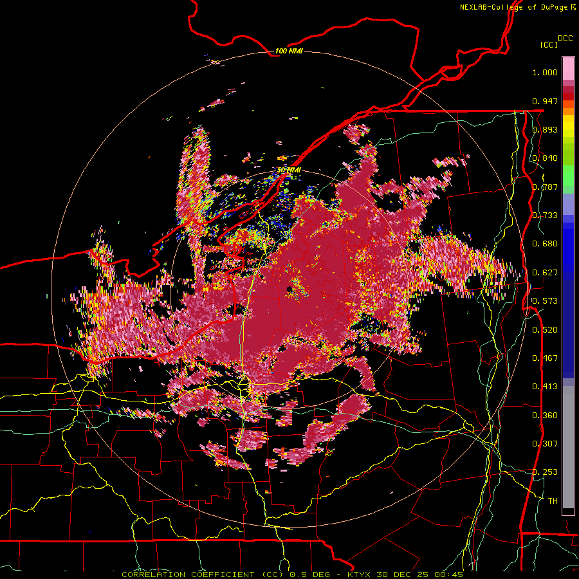
Task: Select the 0.413 legend value
Action: coord(545,387)
